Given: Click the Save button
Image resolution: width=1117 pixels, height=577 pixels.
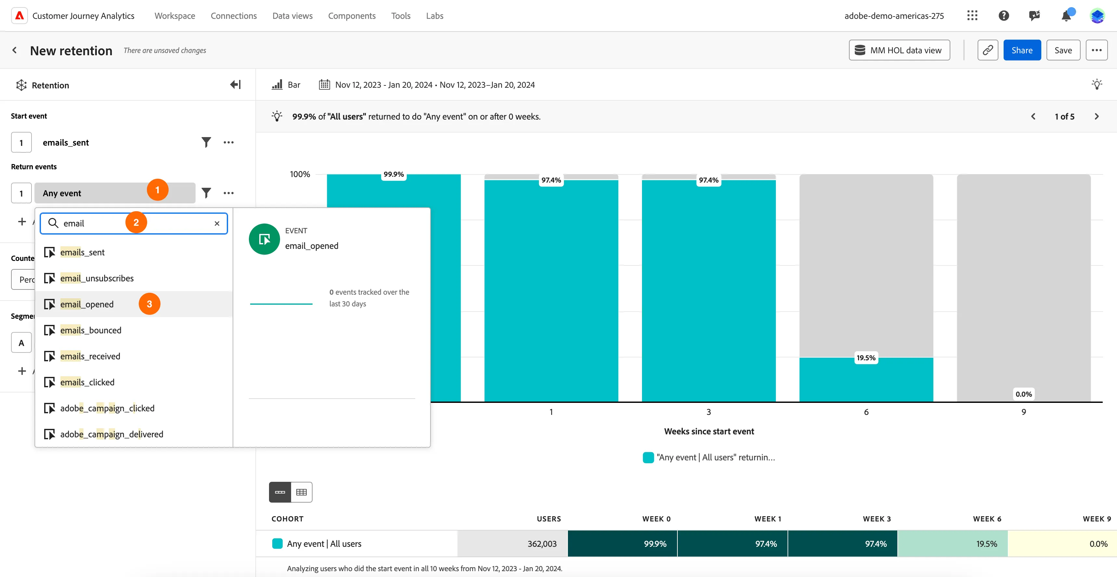Looking at the screenshot, I should coord(1063,50).
